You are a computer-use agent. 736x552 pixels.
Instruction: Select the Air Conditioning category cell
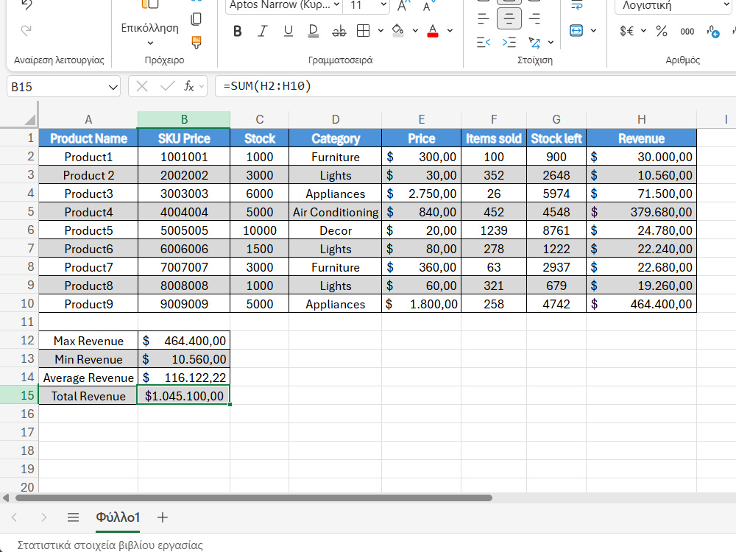pos(335,212)
